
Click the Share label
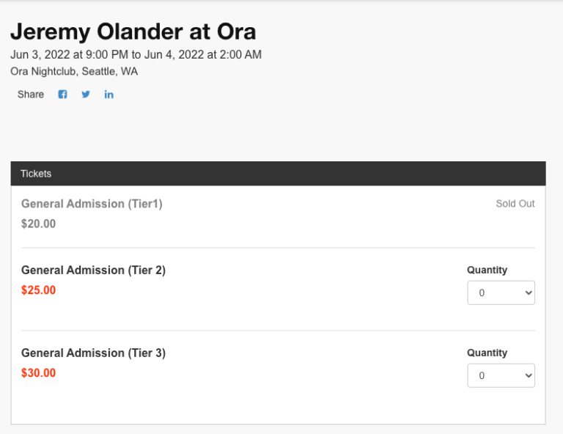(x=31, y=95)
